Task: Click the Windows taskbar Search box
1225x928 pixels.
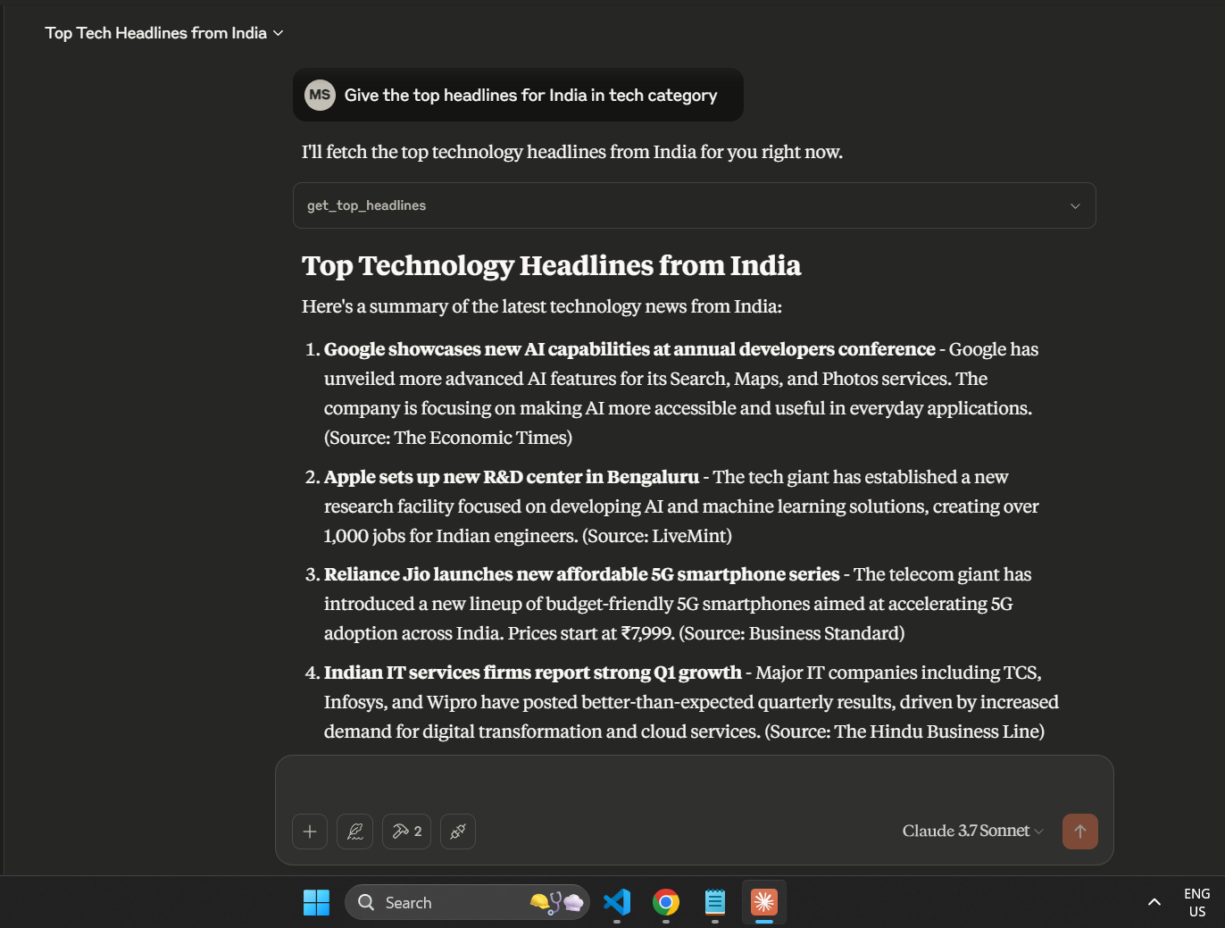Action: [467, 902]
